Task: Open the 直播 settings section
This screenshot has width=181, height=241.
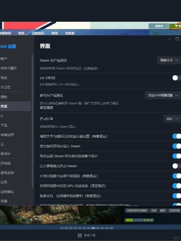Action: coord(4,201)
